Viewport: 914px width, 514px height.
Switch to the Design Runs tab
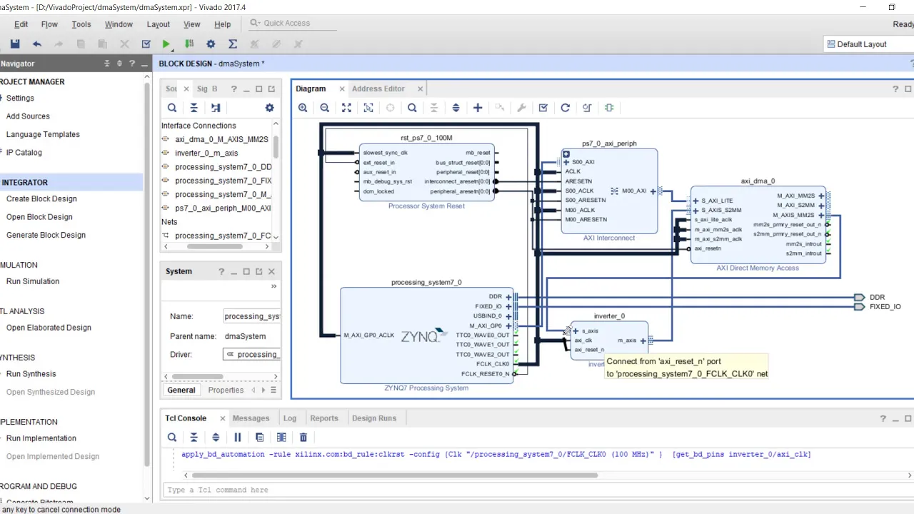[374, 418]
